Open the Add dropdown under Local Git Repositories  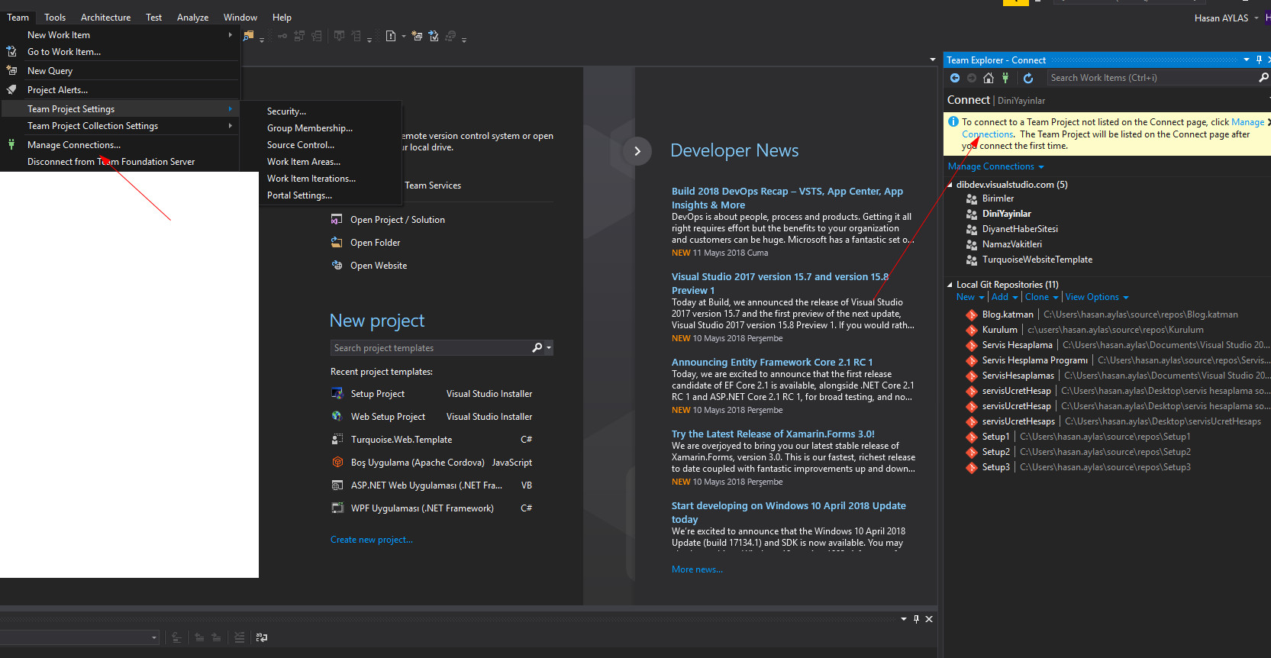[1005, 297]
